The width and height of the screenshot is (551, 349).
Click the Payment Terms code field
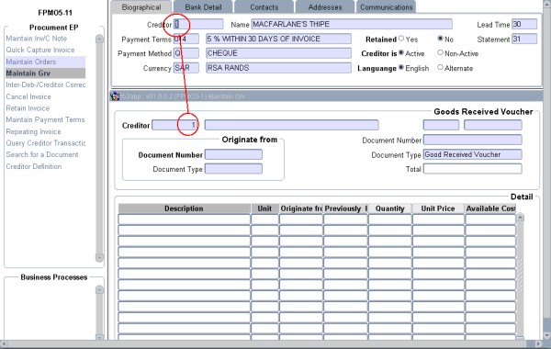tap(186, 39)
